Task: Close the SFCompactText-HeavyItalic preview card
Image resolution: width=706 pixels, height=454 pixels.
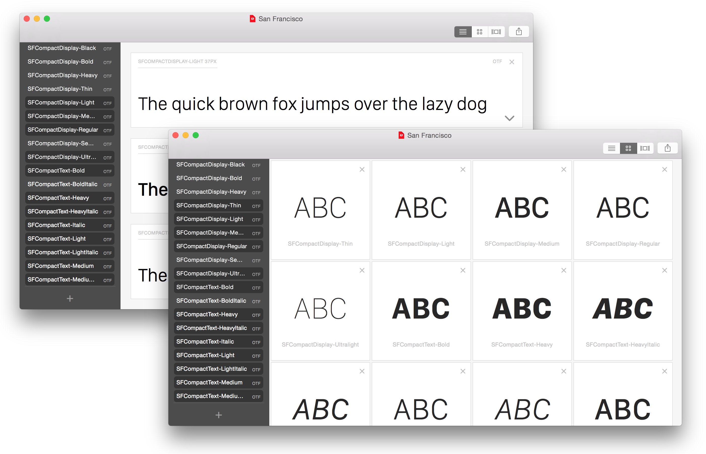Action: 664,270
